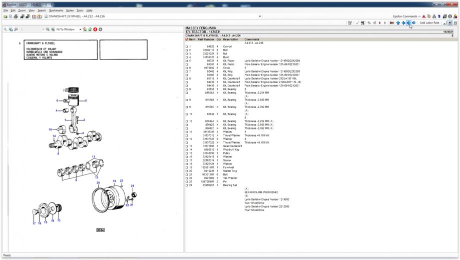Screen dimensions: 460x260
Task: Check the box for item 3 Nut
Action: tap(187, 53)
